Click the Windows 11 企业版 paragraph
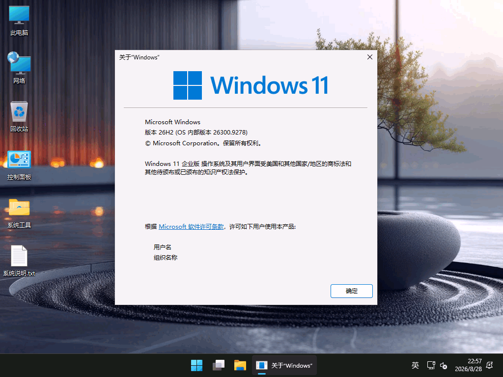 [248, 168]
